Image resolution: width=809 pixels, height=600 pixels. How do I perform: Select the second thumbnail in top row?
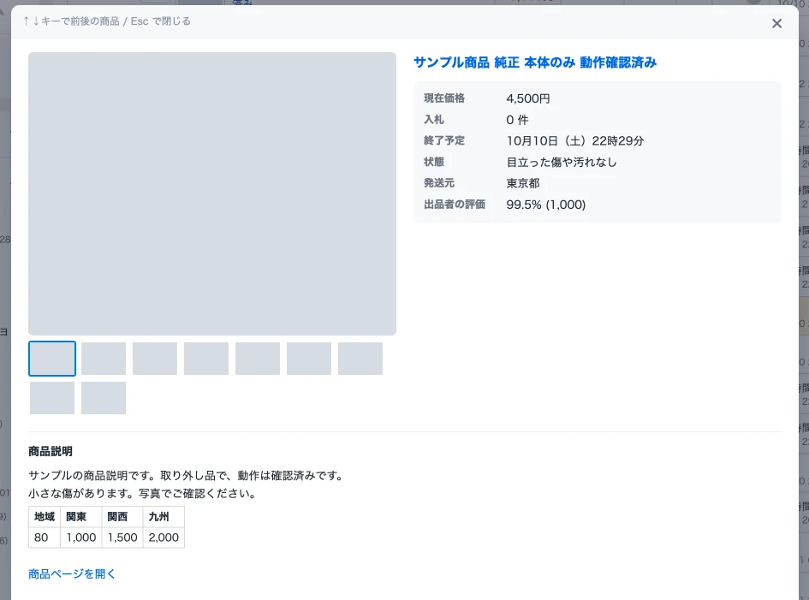point(104,359)
